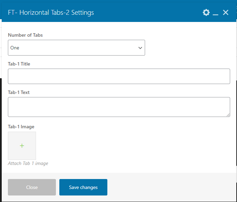This screenshot has width=237, height=202.
Task: Click the 'Tab-1 Image' label
Action: tap(21, 127)
